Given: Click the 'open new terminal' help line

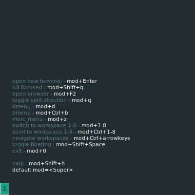Looking at the screenshot, I should [x=55, y=81].
